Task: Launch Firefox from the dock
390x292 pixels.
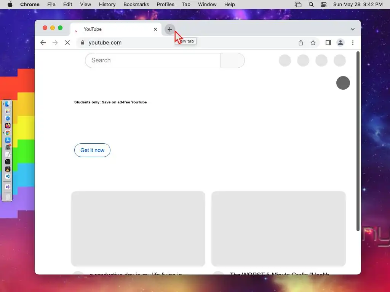Action: (8, 125)
